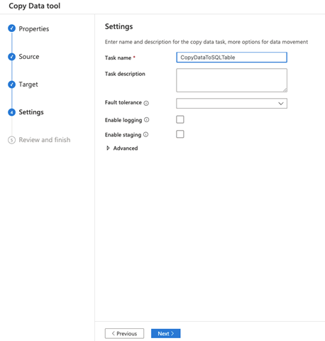Go to the Source step
This screenshot has height=341, width=325.
29,57
